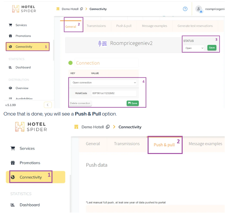Open the Transmissions tab in top panel
230x213 pixels.
click(96, 26)
